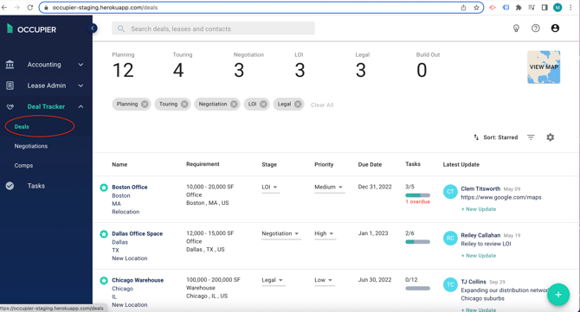Unstar the Chicago Warehouse deal
This screenshot has height=312, width=580.
(x=104, y=280)
